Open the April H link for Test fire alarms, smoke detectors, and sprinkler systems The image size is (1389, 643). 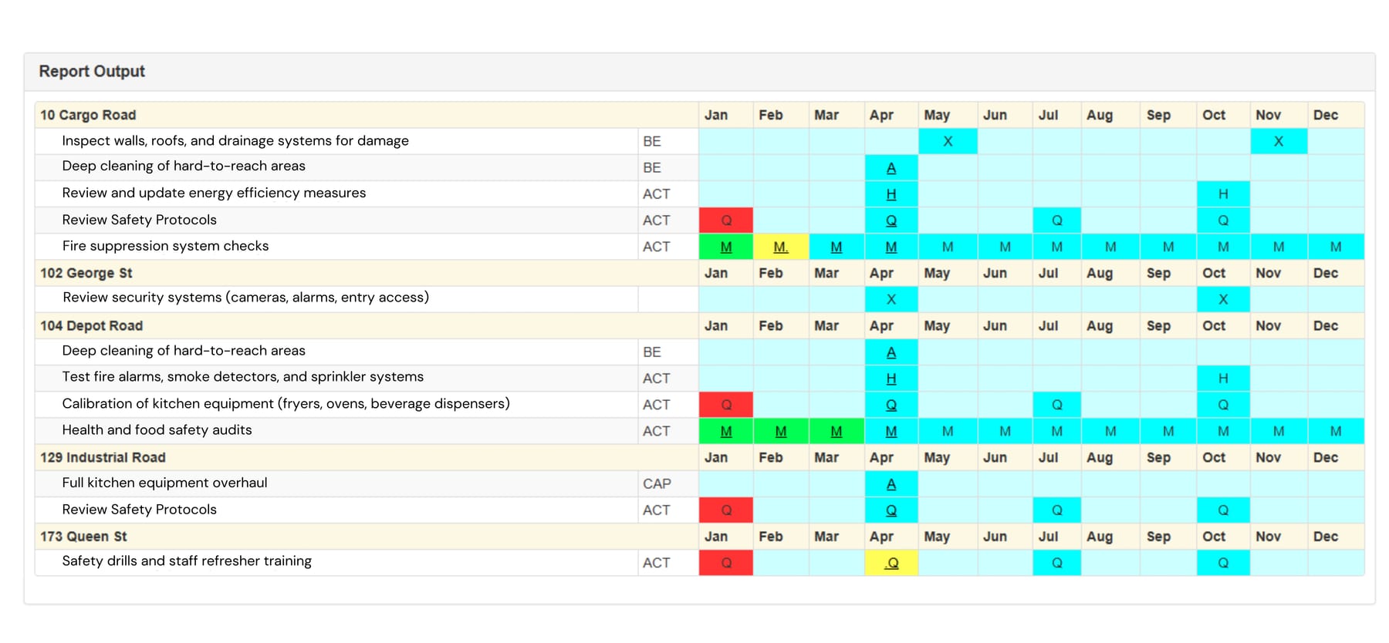click(891, 379)
